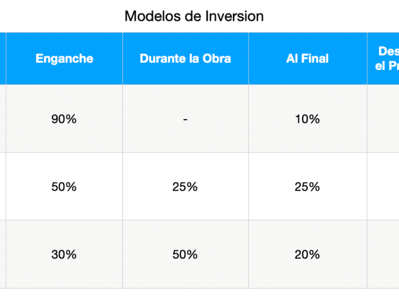The image size is (399, 299).
Task: Select the Enganche column header
Action: (64, 58)
